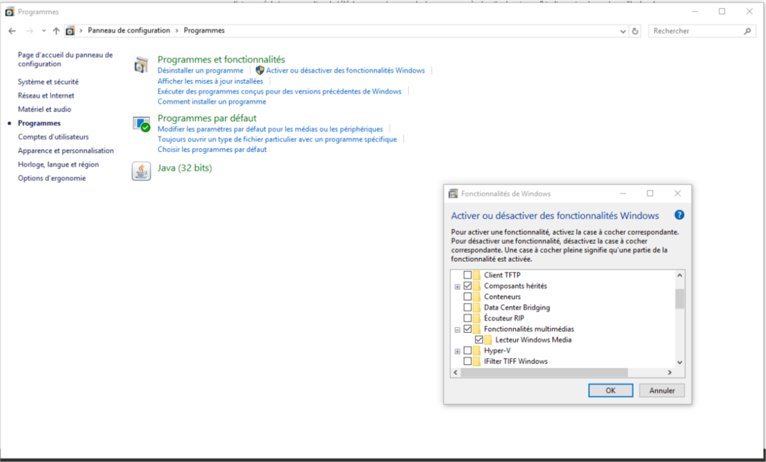The height and width of the screenshot is (462, 766).
Task: Cancel the dialog with Annuler
Action: 662,391
